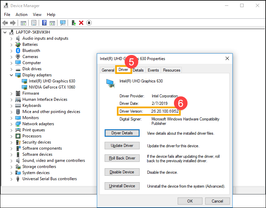
Task: Click the red X Uninstall device icon
Action: [81, 23]
